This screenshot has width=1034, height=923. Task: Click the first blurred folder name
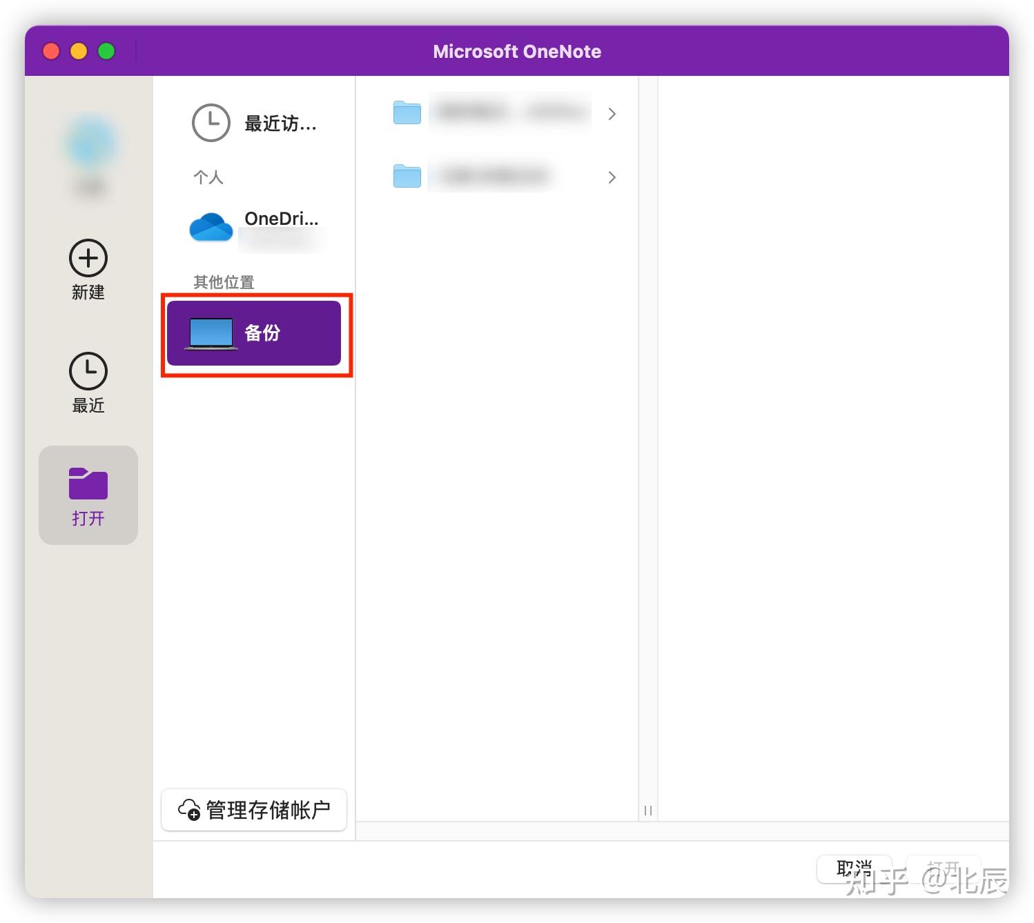tap(510, 111)
